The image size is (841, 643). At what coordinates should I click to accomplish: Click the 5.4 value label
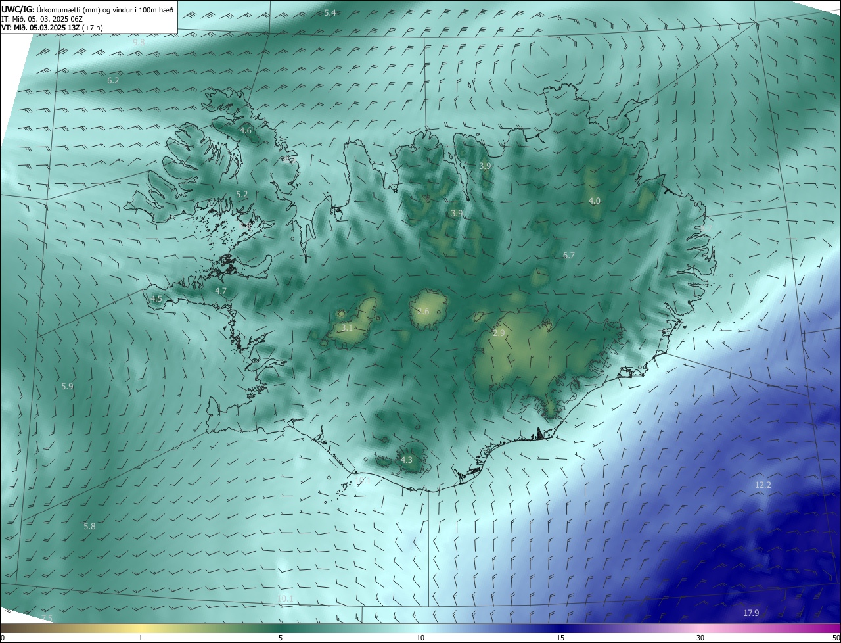pos(330,13)
